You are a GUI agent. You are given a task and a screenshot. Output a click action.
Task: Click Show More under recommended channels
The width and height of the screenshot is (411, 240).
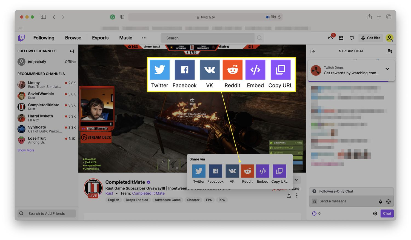(x=26, y=150)
